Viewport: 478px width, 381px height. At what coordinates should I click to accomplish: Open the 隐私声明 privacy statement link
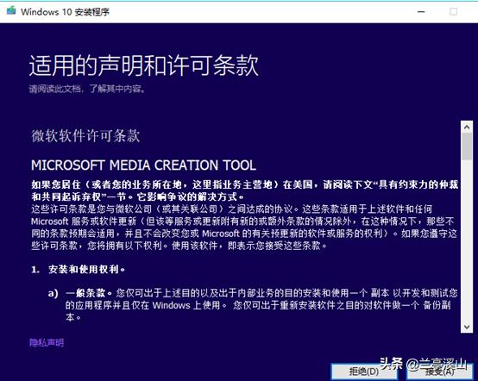[x=47, y=342]
